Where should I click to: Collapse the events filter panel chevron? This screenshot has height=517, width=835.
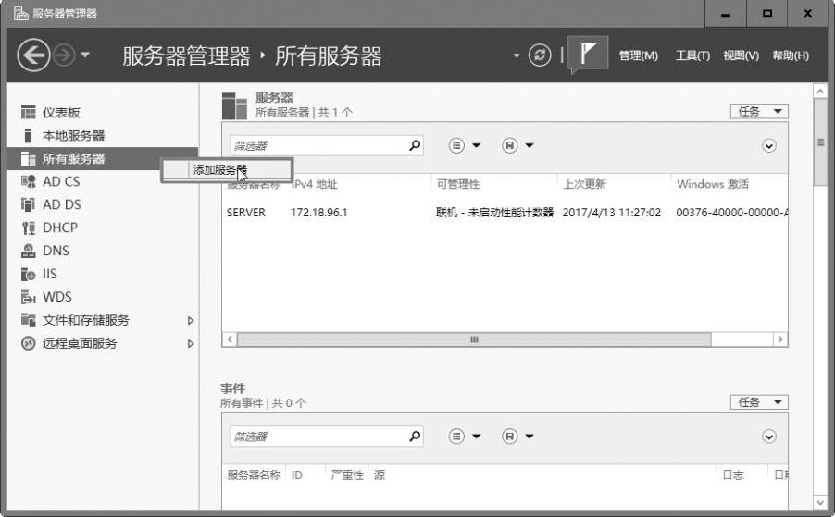coord(769,437)
